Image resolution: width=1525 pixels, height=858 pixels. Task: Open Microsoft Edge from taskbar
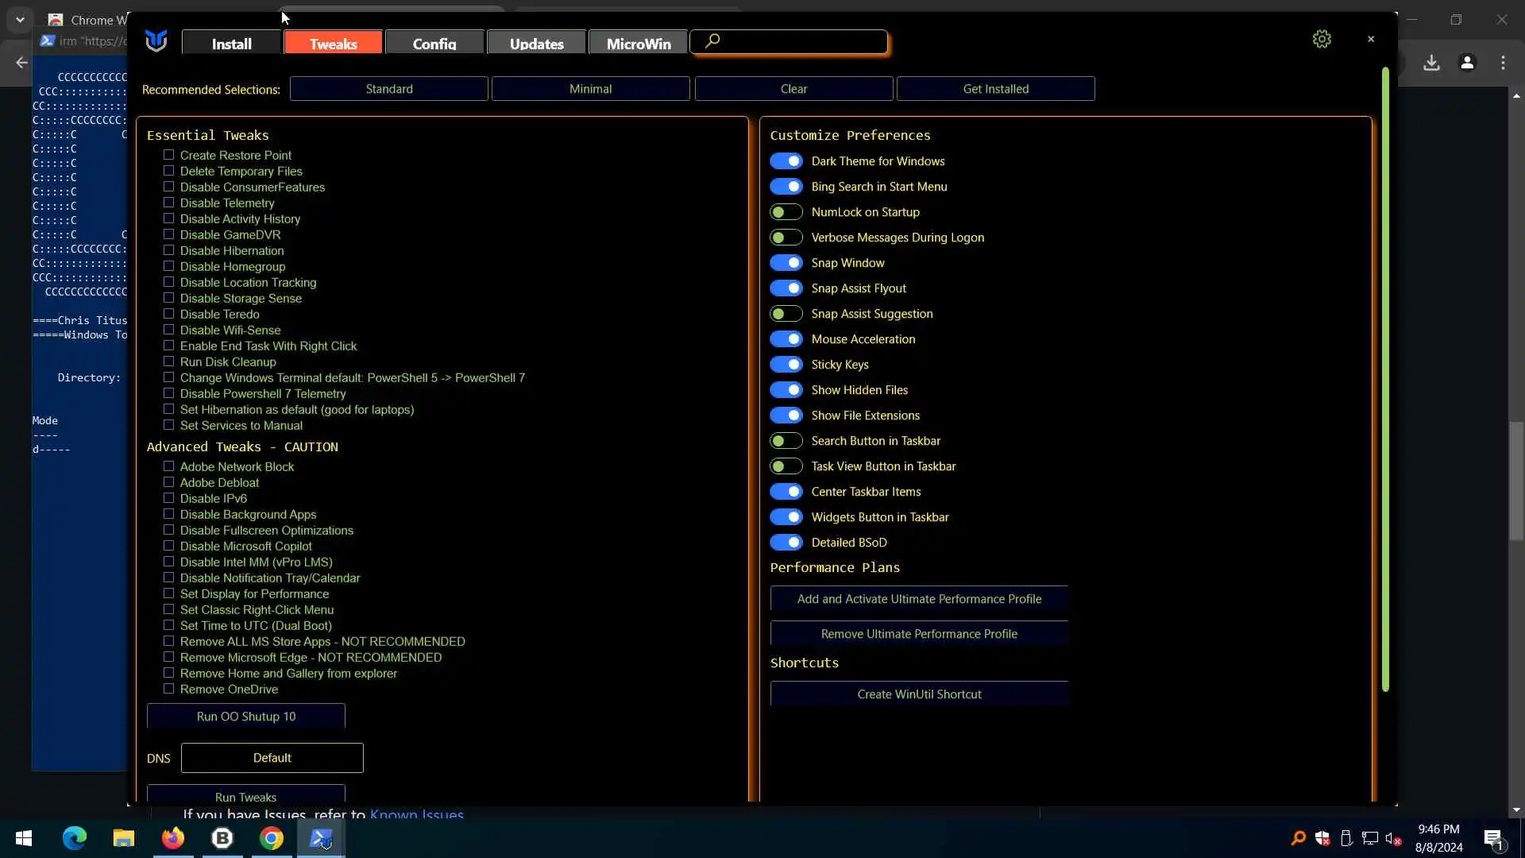[75, 838]
